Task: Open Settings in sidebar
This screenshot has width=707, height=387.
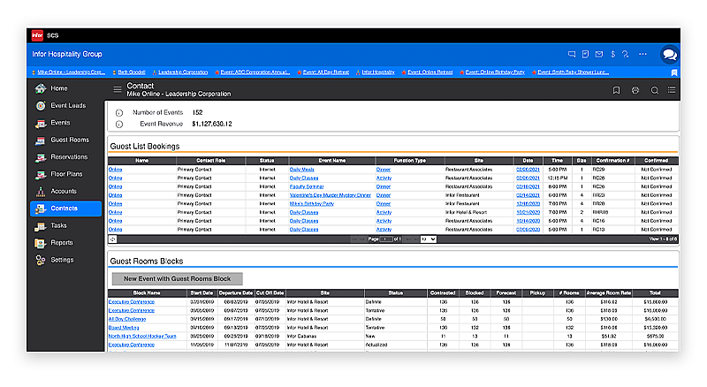Action: [x=65, y=260]
